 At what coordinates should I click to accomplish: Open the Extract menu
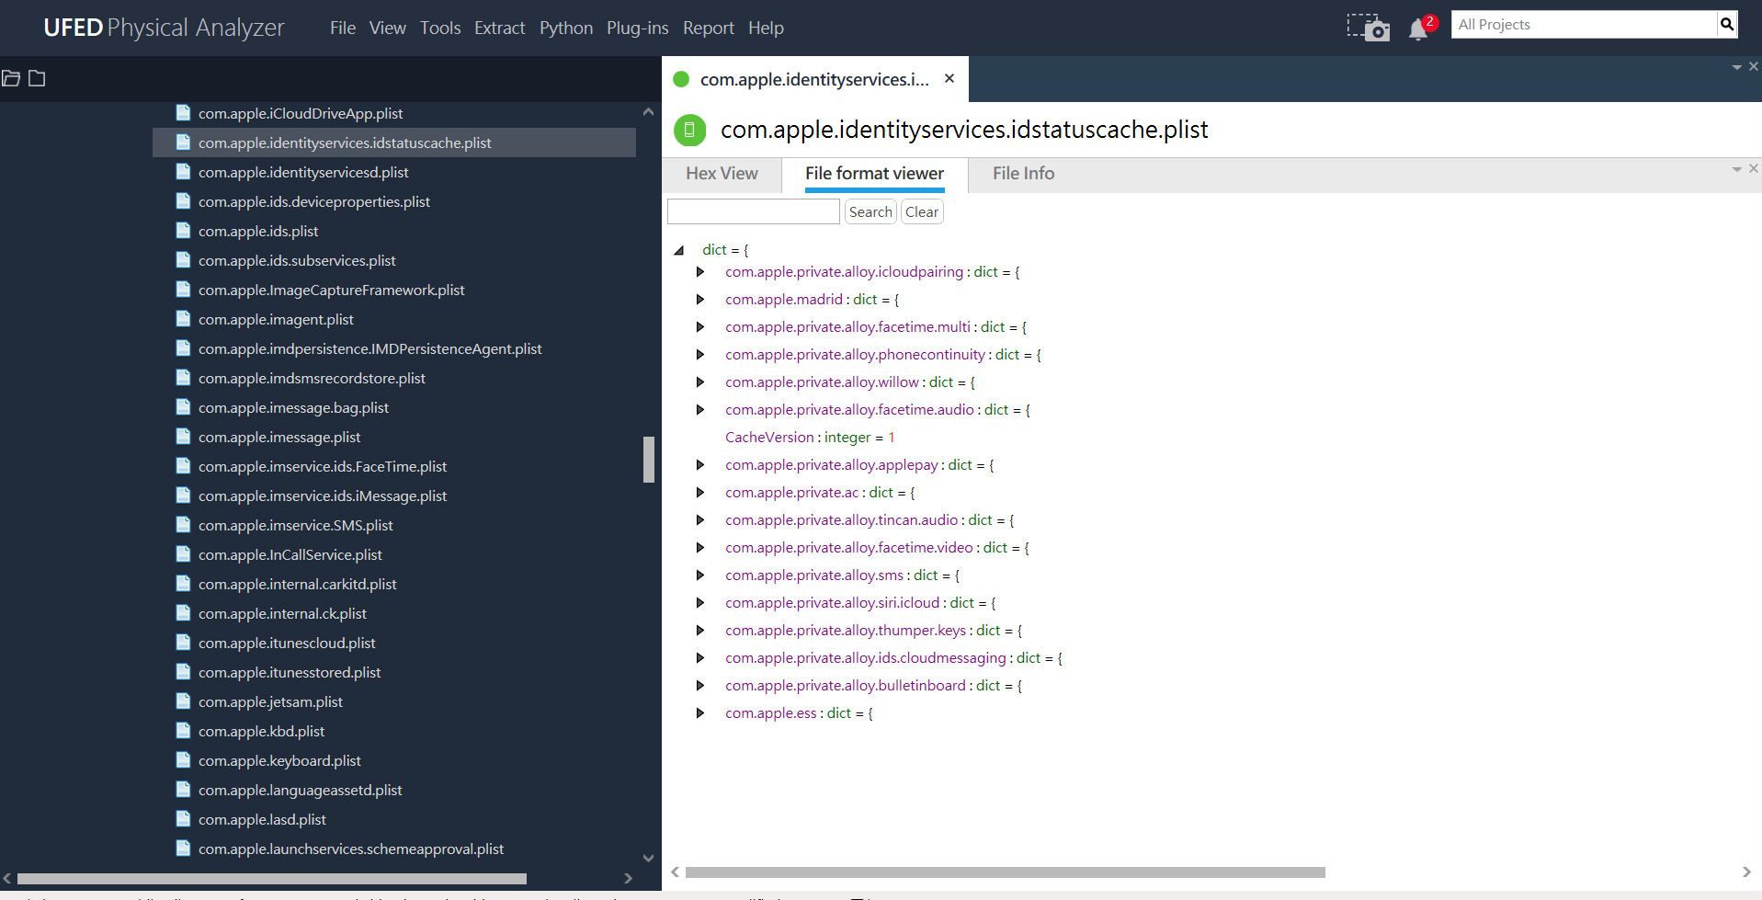500,28
